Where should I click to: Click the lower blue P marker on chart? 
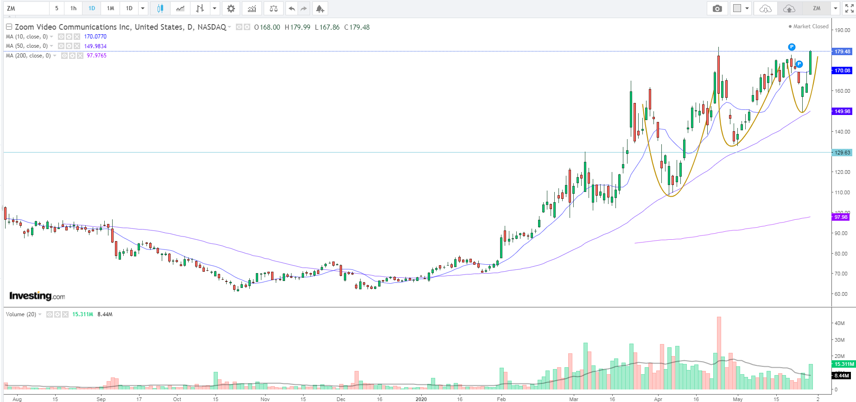[x=799, y=64]
